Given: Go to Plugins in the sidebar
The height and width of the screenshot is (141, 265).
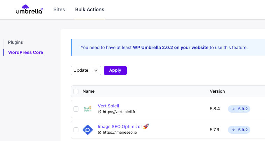Looking at the screenshot, I should click(x=15, y=42).
